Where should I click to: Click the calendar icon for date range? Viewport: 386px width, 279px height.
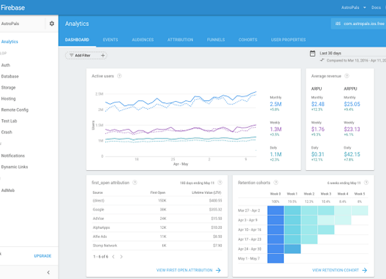coord(312,53)
